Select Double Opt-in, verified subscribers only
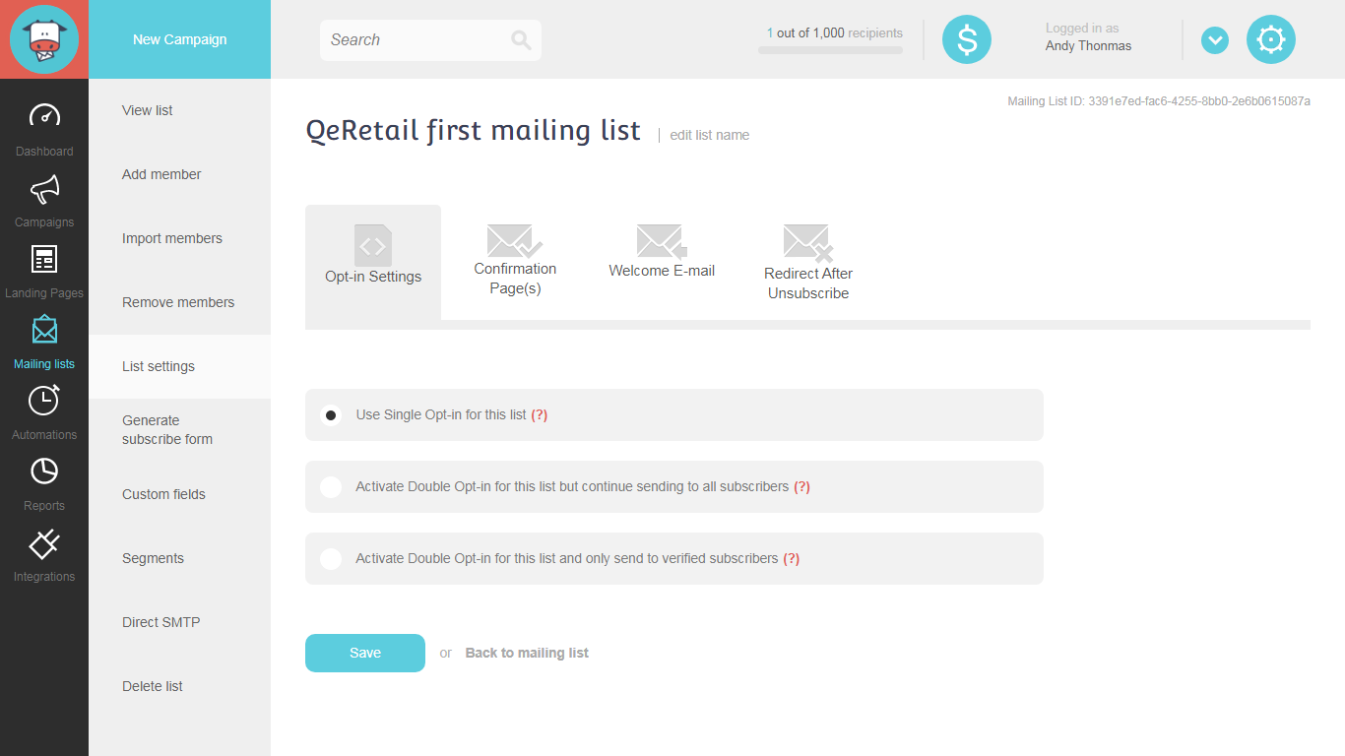Screen dimensions: 1345x756 click(331, 559)
